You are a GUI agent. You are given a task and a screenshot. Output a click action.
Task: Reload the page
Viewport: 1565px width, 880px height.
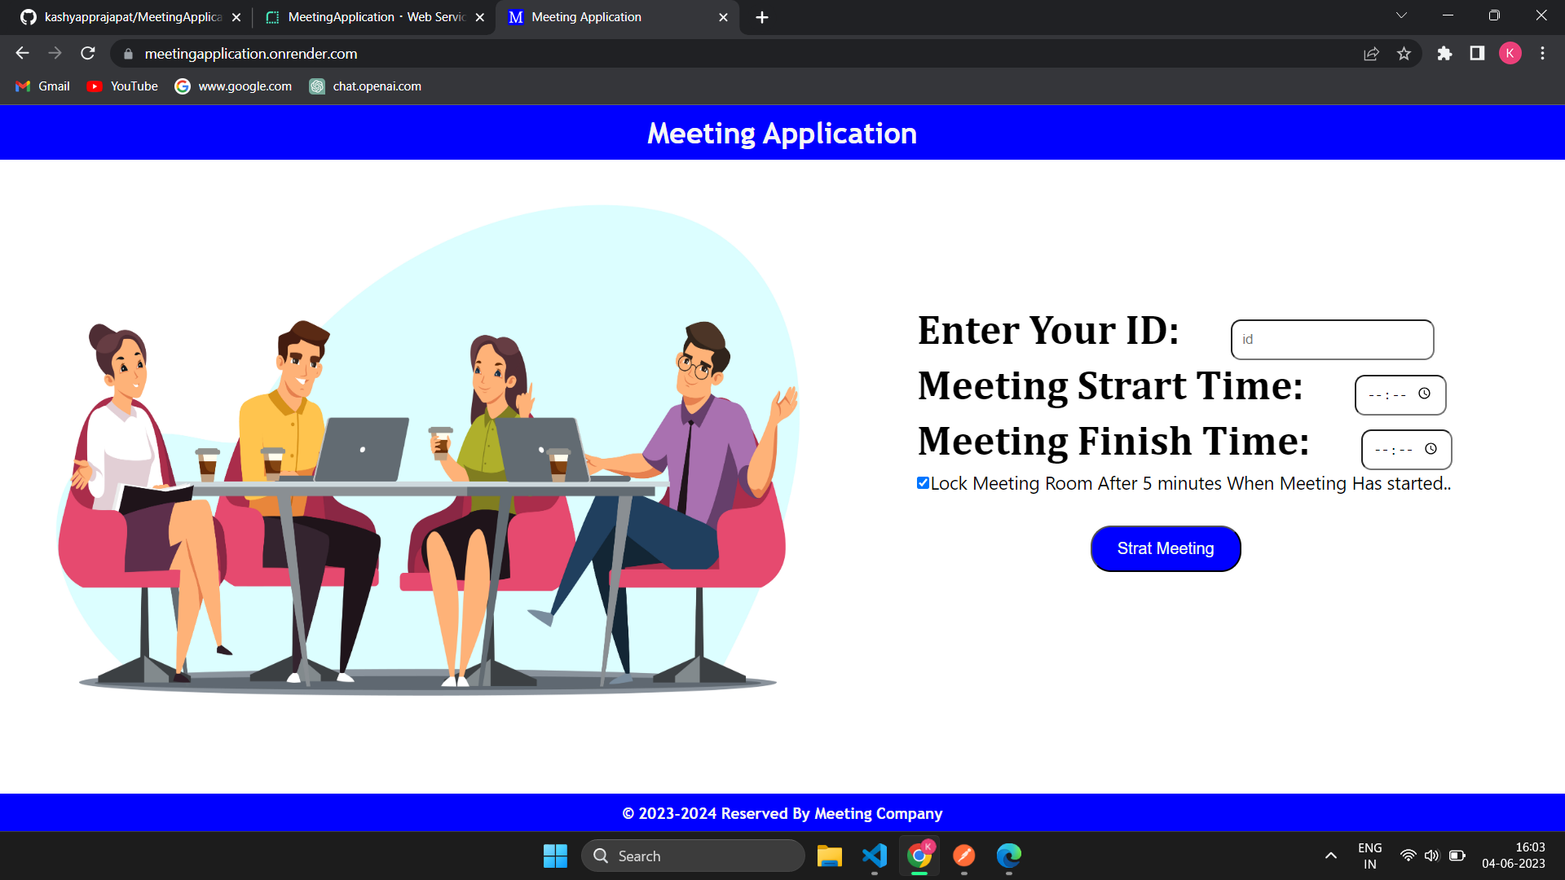point(88,54)
